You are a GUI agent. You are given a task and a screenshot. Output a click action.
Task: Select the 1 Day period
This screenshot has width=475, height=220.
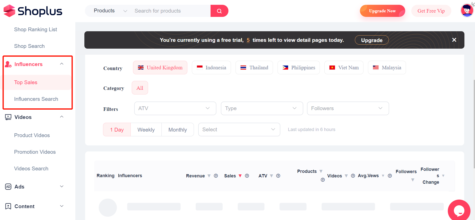[x=117, y=130]
